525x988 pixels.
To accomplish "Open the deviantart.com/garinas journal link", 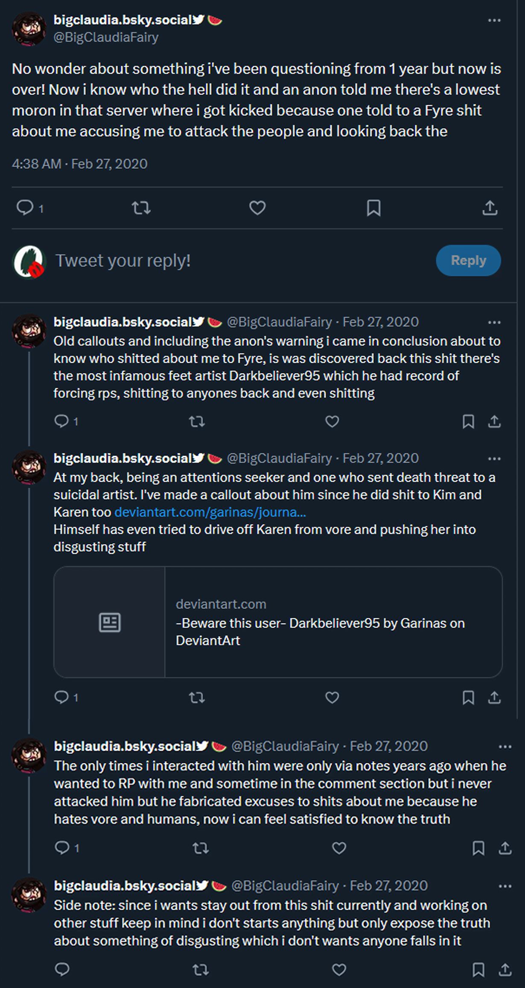I will pyautogui.click(x=210, y=512).
